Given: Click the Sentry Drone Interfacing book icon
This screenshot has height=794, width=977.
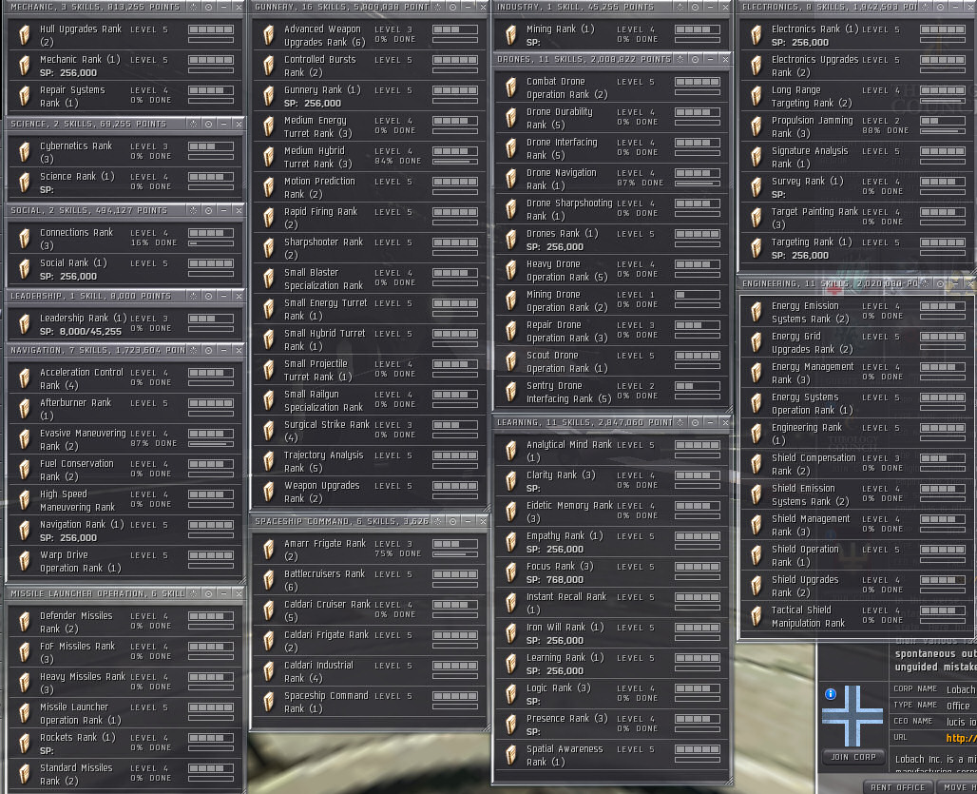Looking at the screenshot, I should (511, 392).
